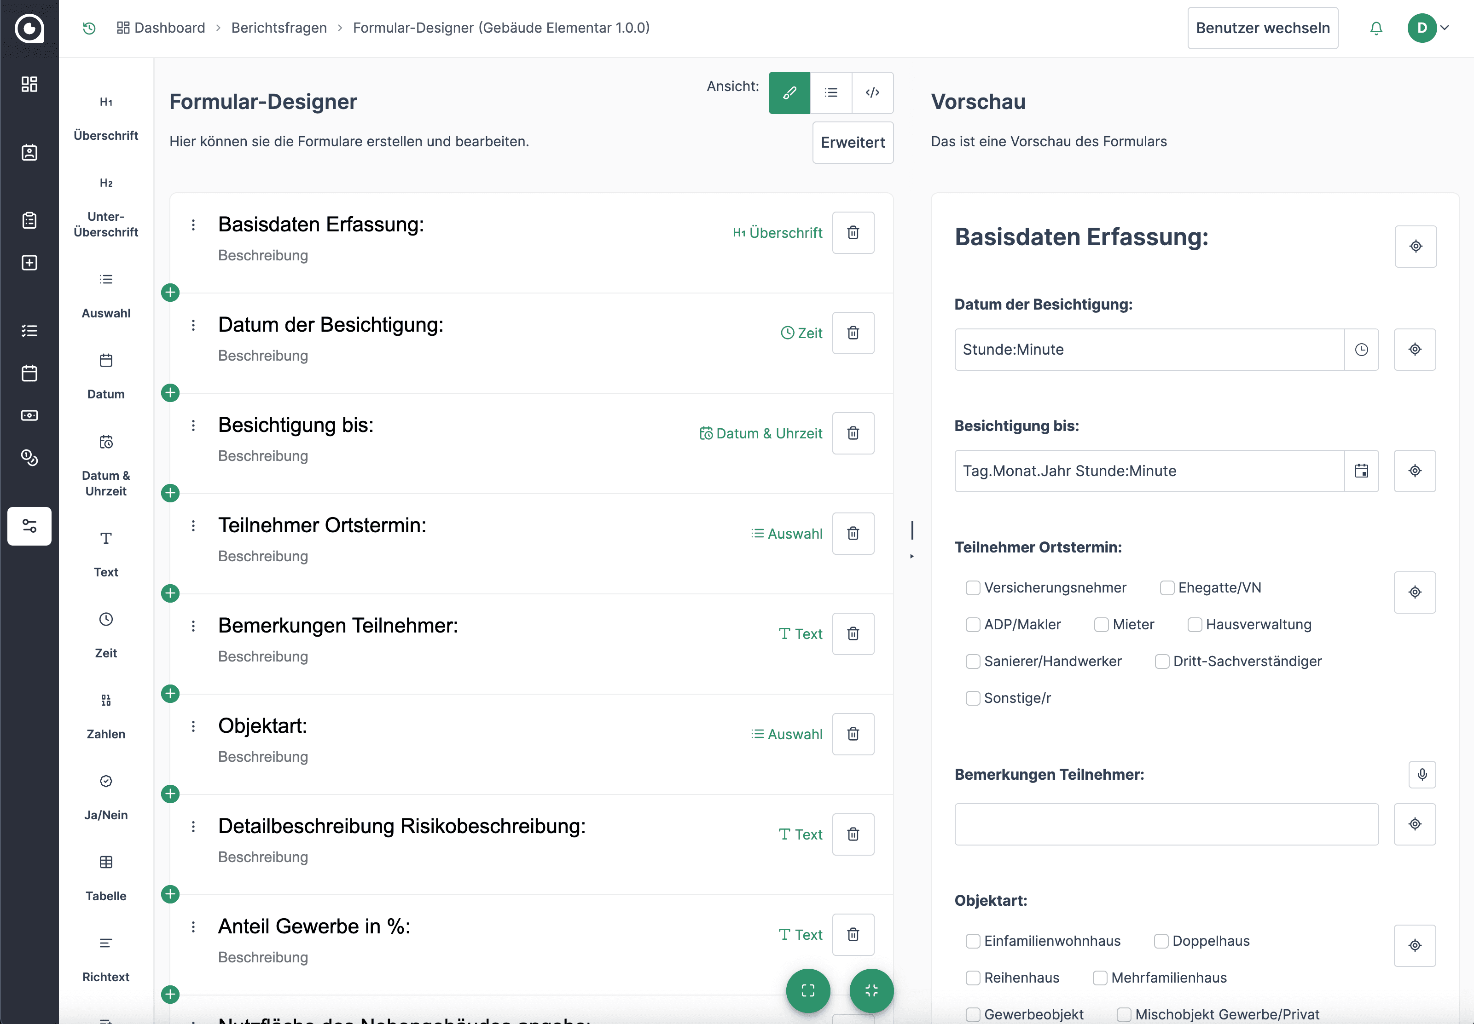This screenshot has height=1024, width=1474.
Task: Open user avatar dropdown menu
Action: click(x=1428, y=28)
